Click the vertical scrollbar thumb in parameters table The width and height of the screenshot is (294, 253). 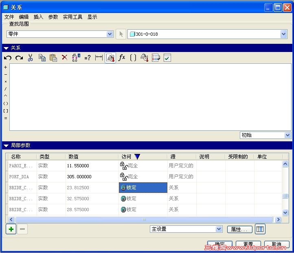tap(285, 196)
